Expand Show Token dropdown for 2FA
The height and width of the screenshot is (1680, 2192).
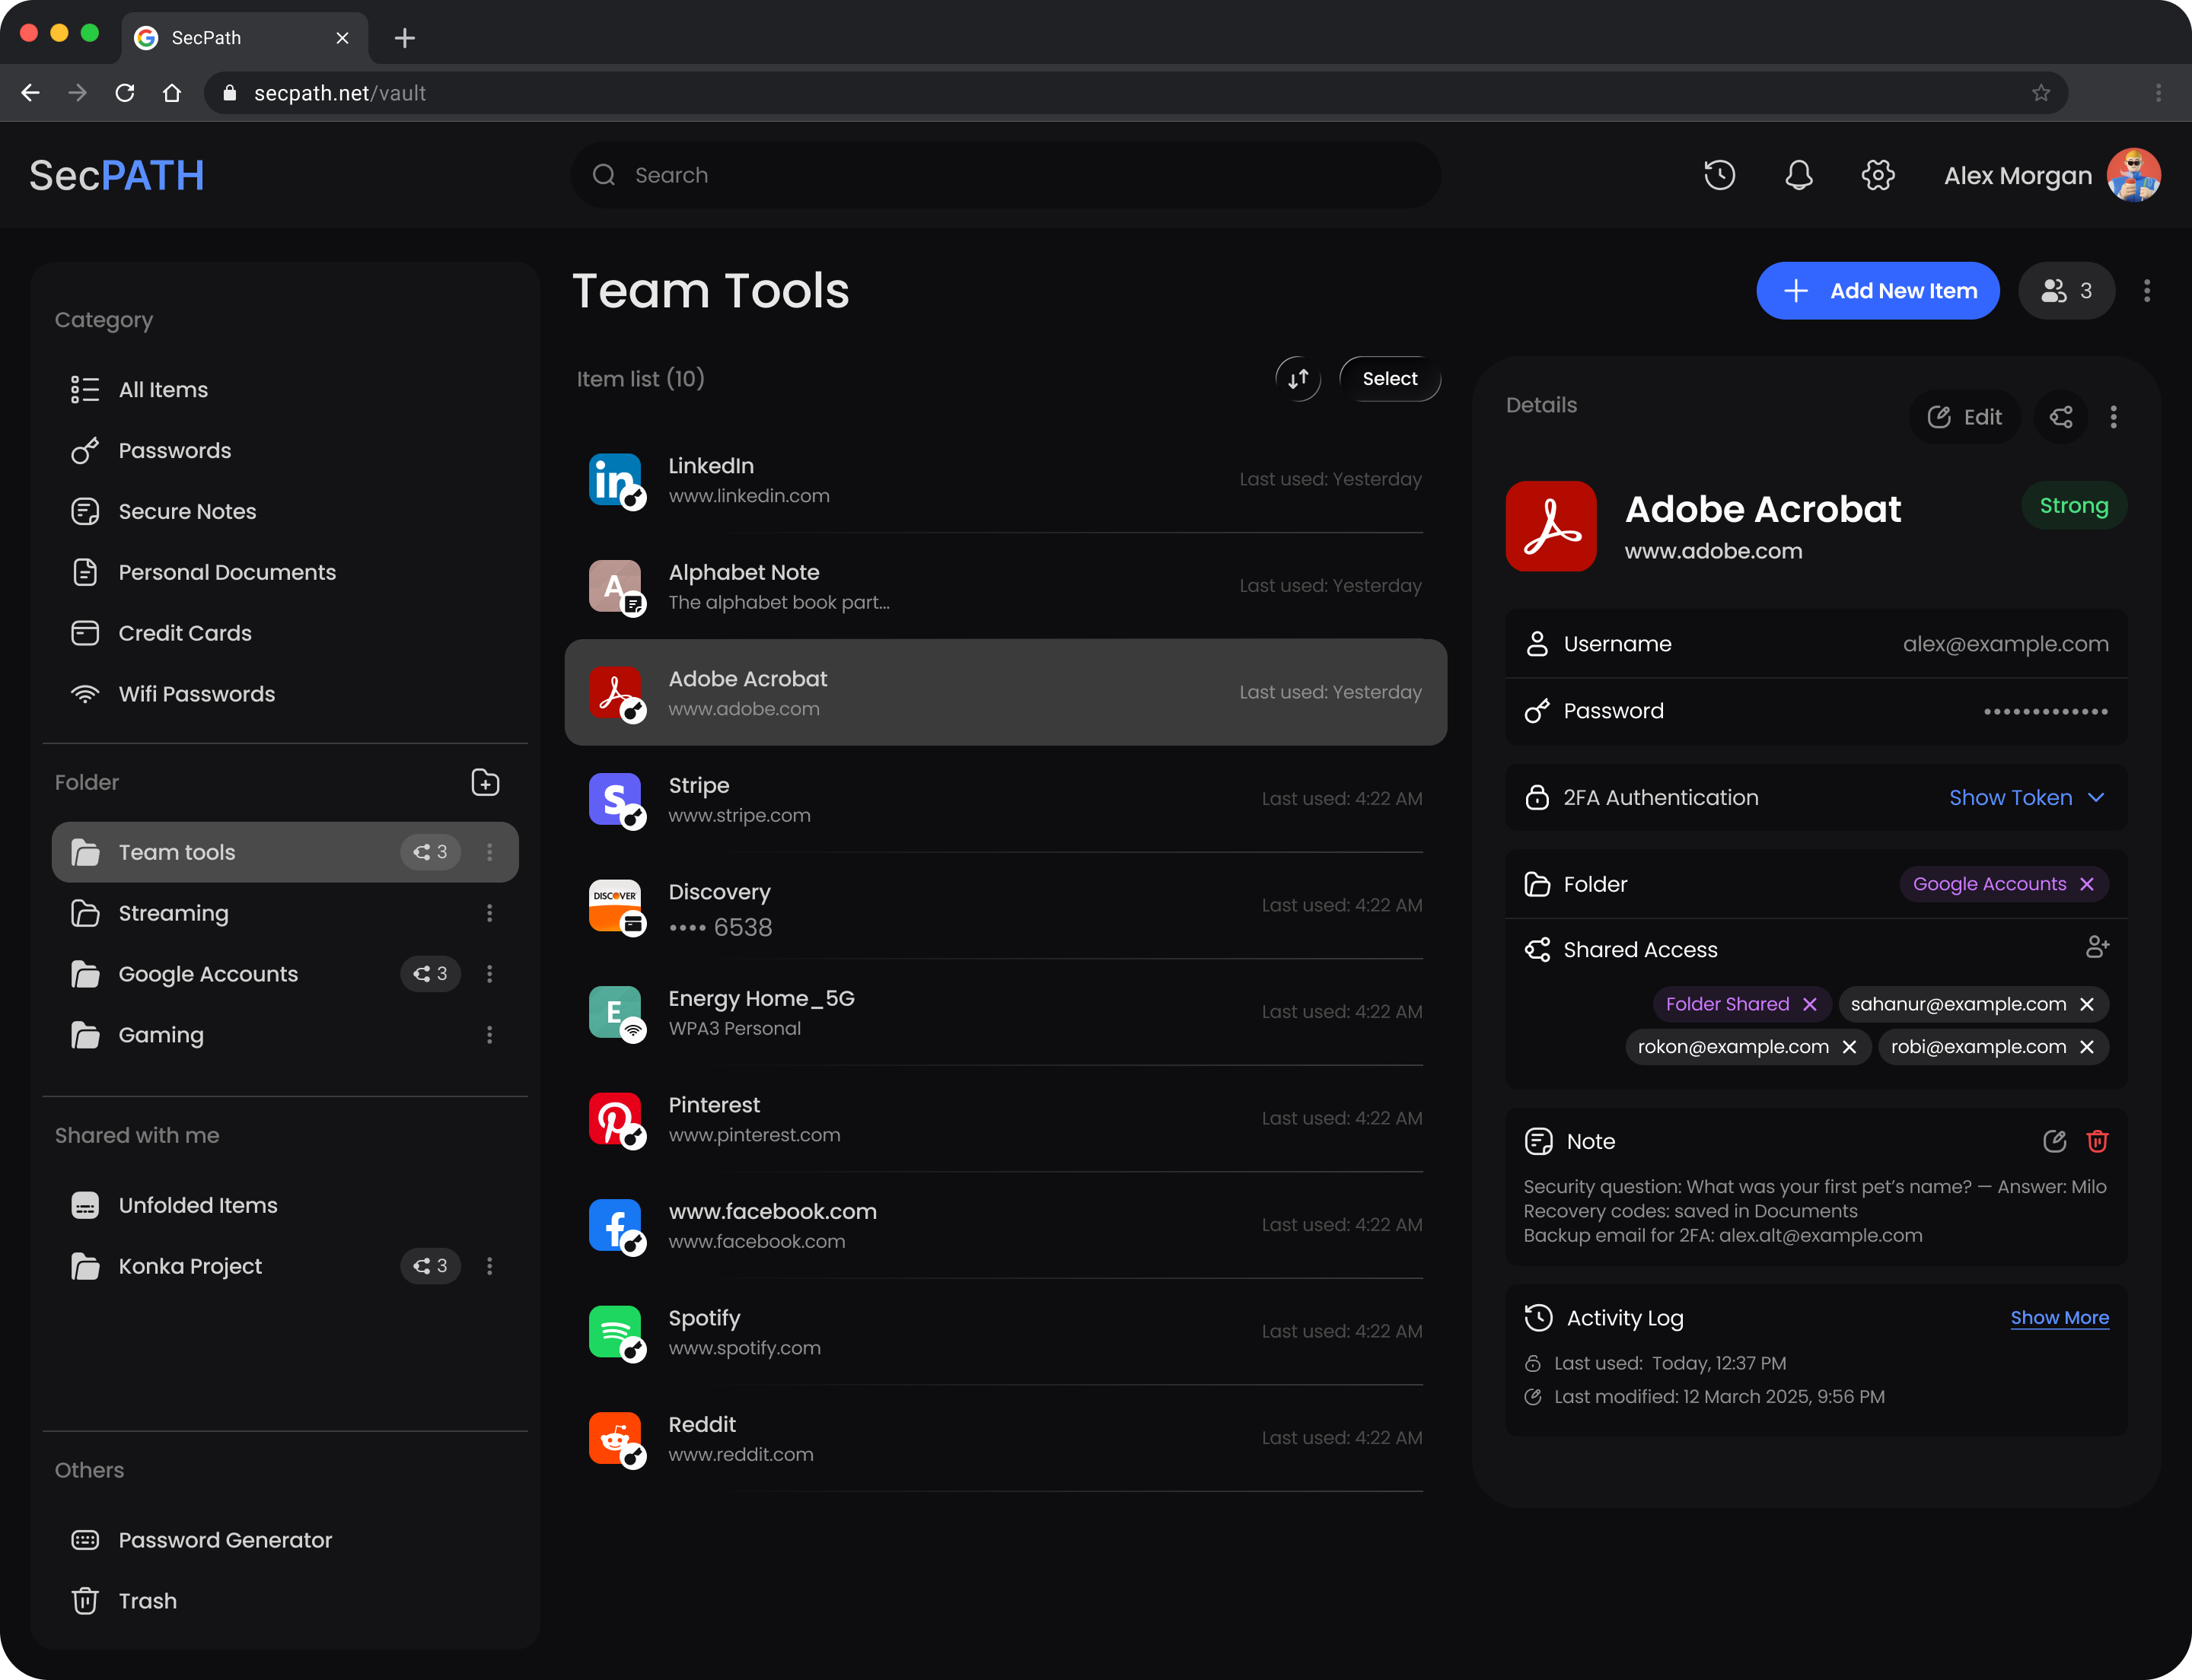pos(2027,798)
